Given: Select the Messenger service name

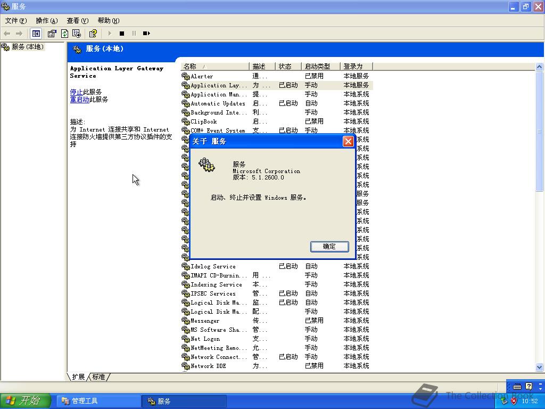Looking at the screenshot, I should point(205,321).
